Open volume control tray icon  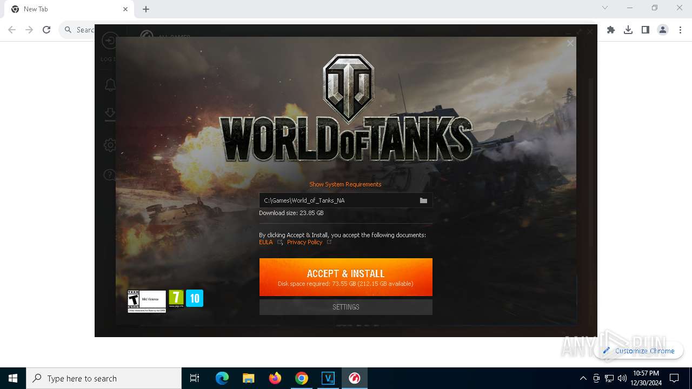(622, 378)
